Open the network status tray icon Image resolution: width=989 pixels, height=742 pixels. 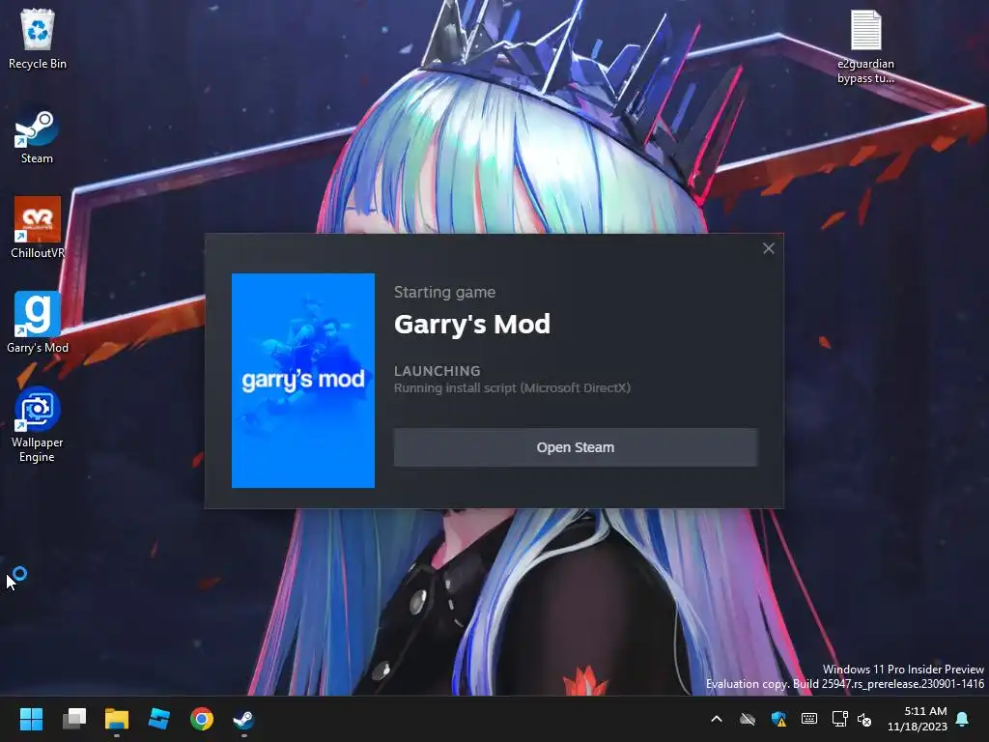coord(839,719)
